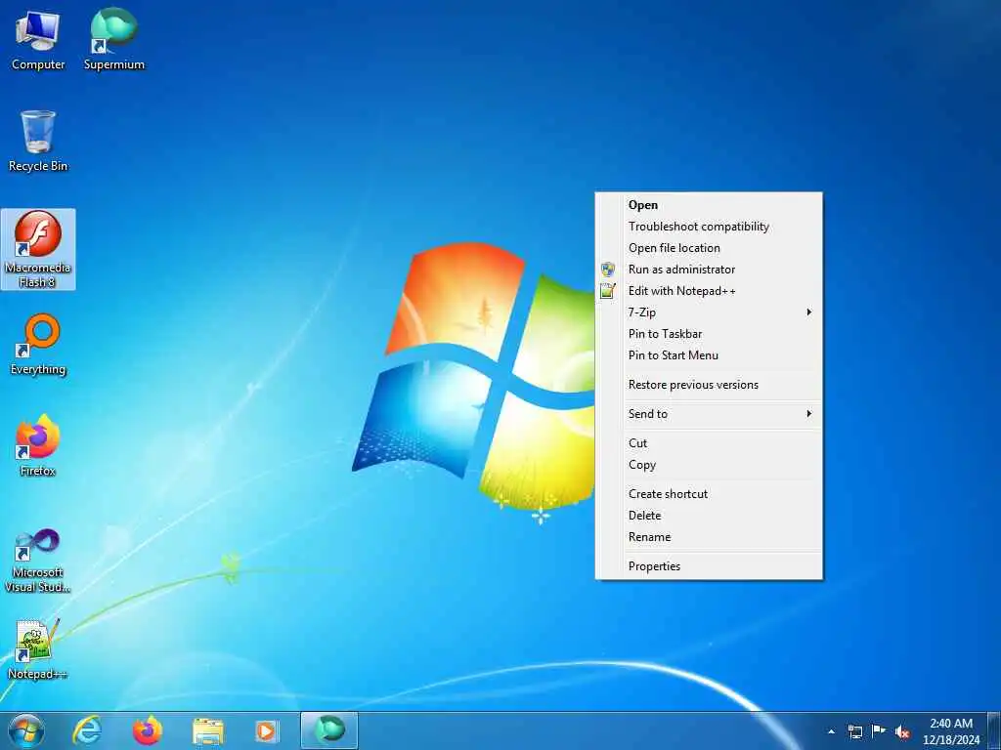The image size is (1001, 750).
Task: Expand the Send to submenu
Action: click(709, 414)
